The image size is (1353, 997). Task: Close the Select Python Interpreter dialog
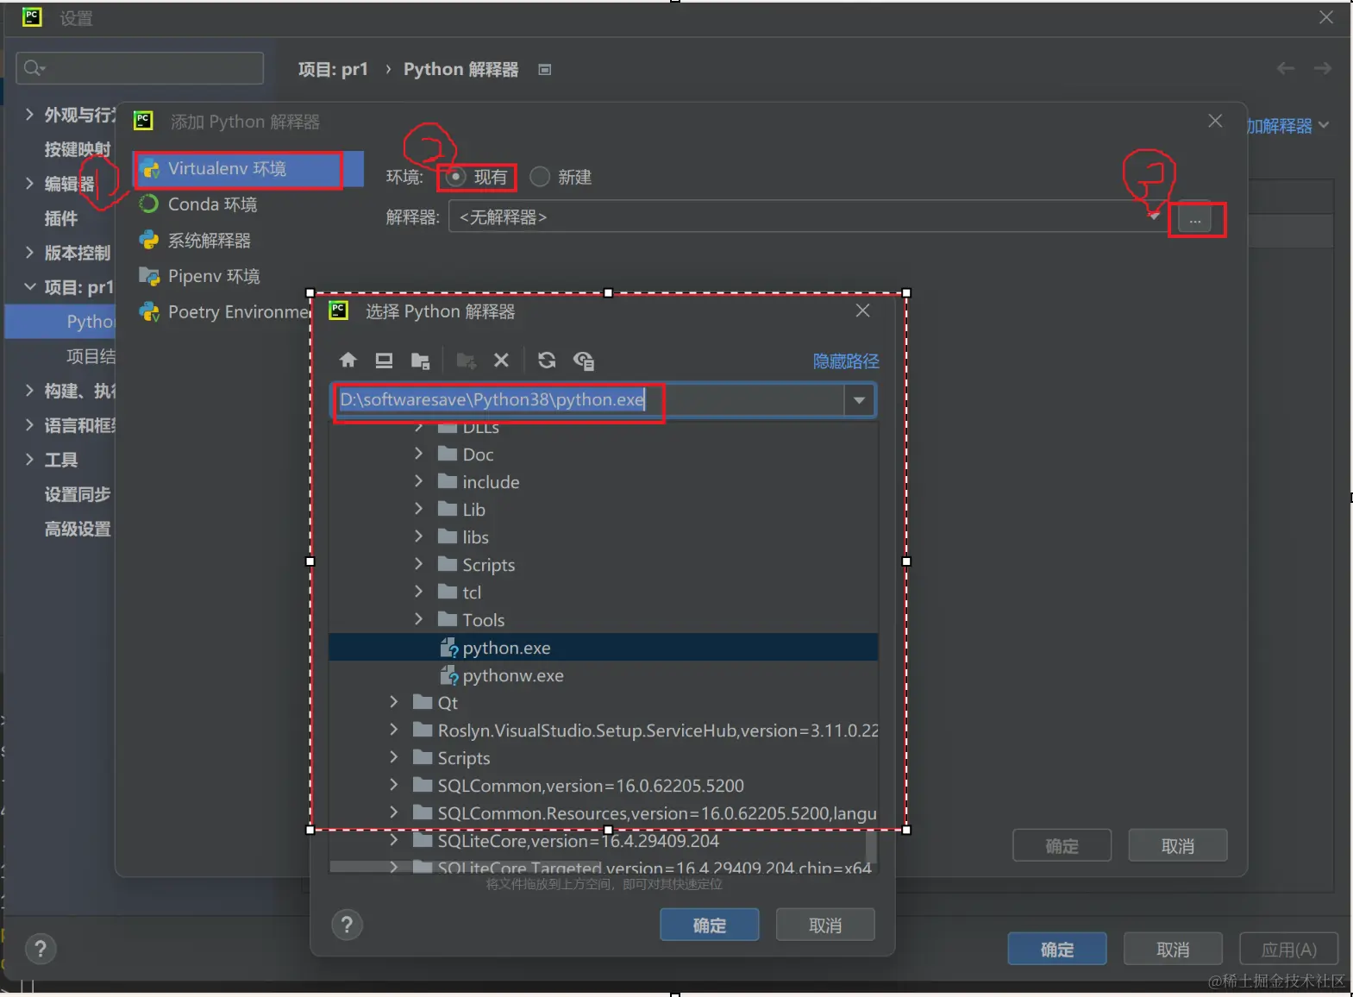pos(863,310)
